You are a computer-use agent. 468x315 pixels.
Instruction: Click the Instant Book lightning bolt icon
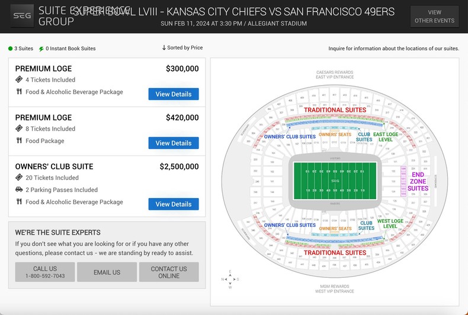pyautogui.click(x=41, y=48)
